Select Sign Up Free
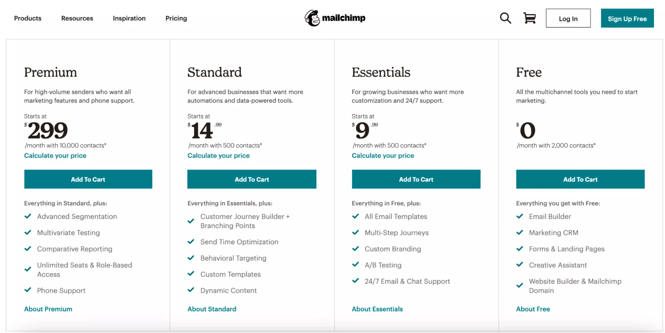The width and height of the screenshot is (665, 333). coord(627,18)
